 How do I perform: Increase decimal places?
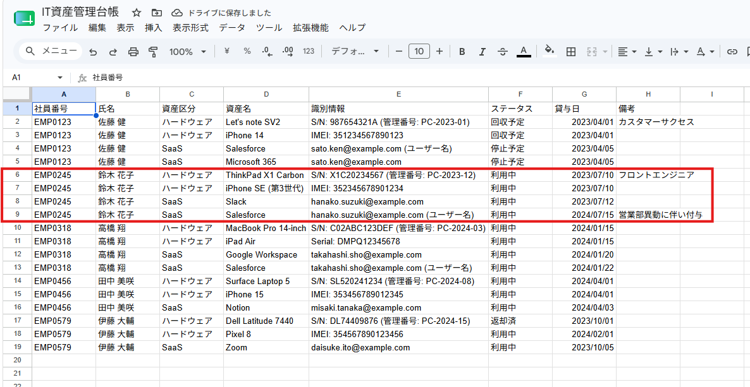[x=288, y=51]
